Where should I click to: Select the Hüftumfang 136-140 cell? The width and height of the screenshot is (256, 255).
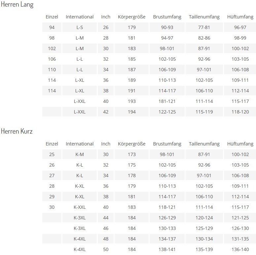coord(240,249)
